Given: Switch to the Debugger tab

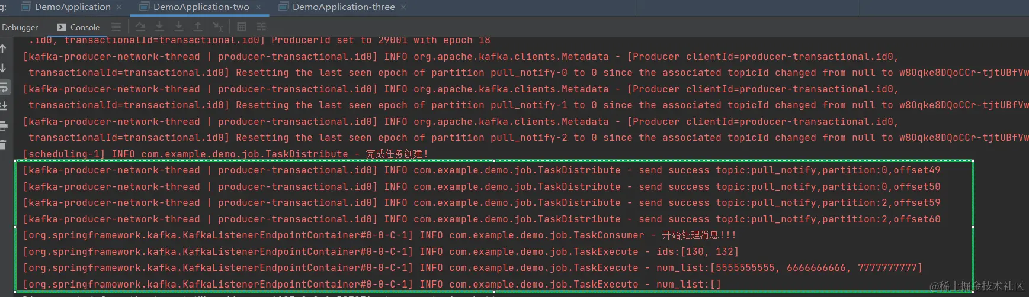Looking at the screenshot, I should click(x=20, y=27).
